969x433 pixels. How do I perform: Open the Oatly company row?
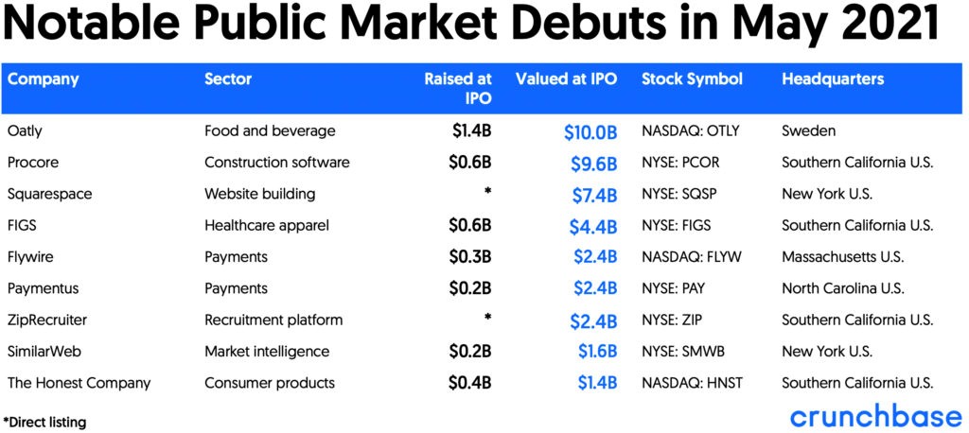coord(484,131)
